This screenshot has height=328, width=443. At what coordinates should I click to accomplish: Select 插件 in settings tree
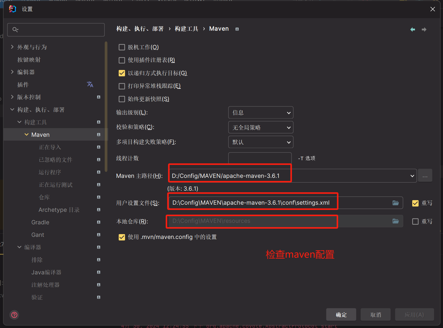tap(23, 85)
